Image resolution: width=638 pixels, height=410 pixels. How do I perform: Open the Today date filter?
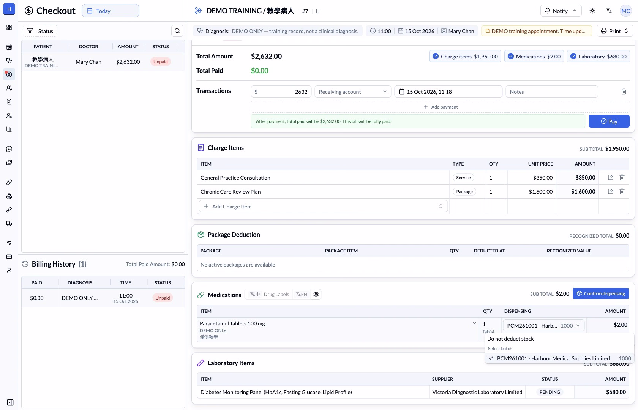click(x=111, y=11)
